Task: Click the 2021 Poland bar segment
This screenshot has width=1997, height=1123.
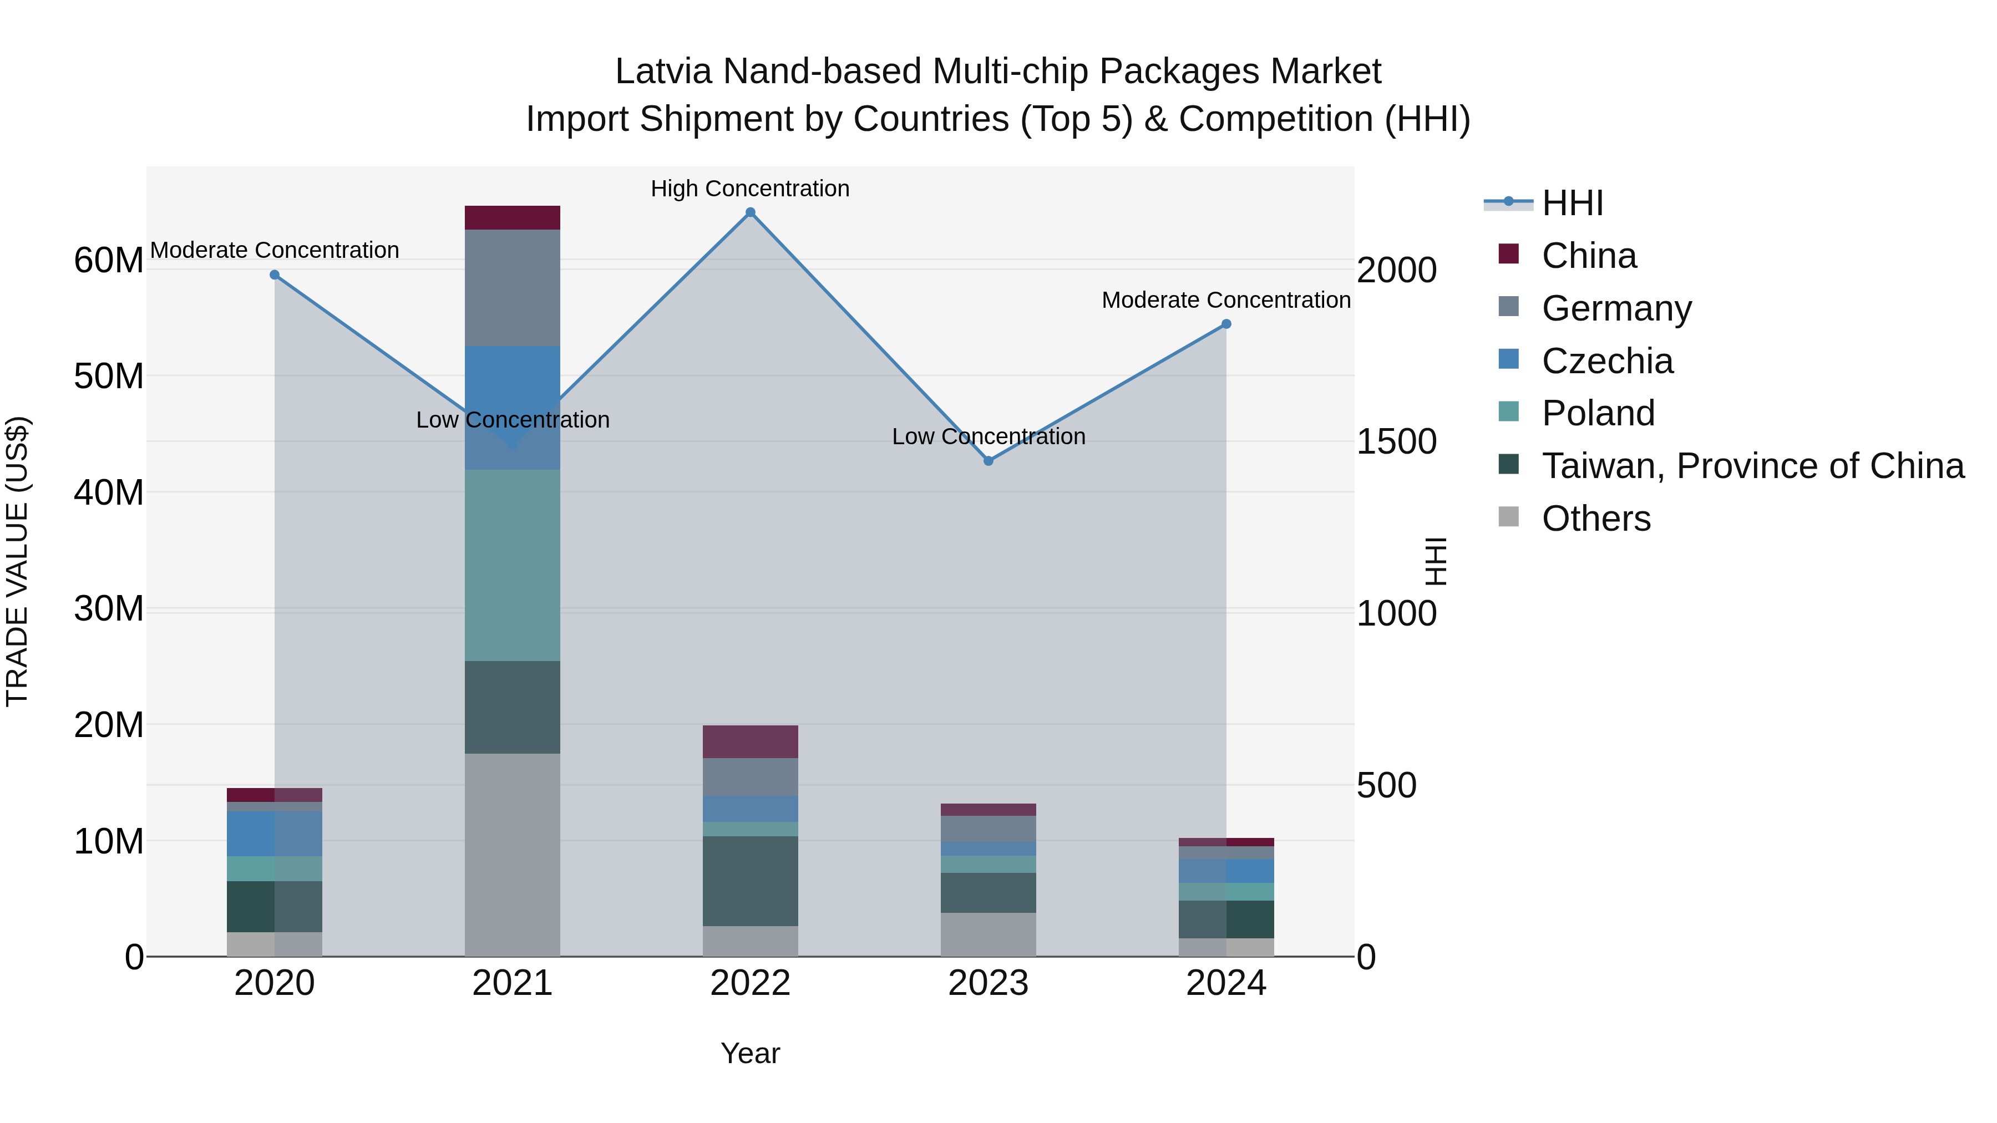Action: click(513, 565)
